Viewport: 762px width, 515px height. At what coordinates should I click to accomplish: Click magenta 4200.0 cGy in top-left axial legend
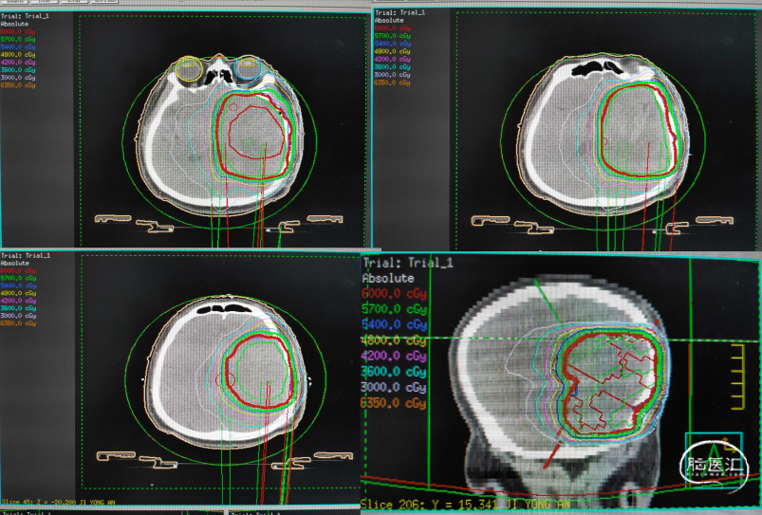click(18, 63)
